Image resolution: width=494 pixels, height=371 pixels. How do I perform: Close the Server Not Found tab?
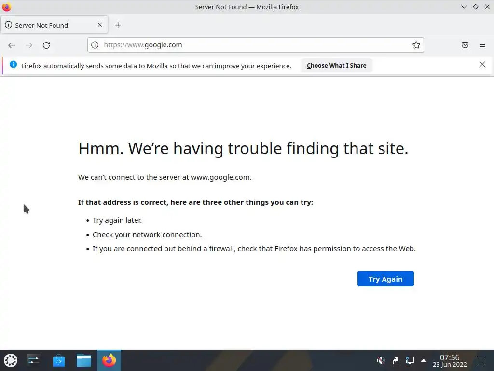(100, 25)
